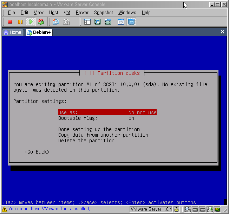
Task: Switch to the Home tab
Action: coord(13,32)
